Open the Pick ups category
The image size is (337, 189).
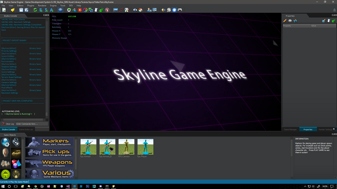point(49,152)
